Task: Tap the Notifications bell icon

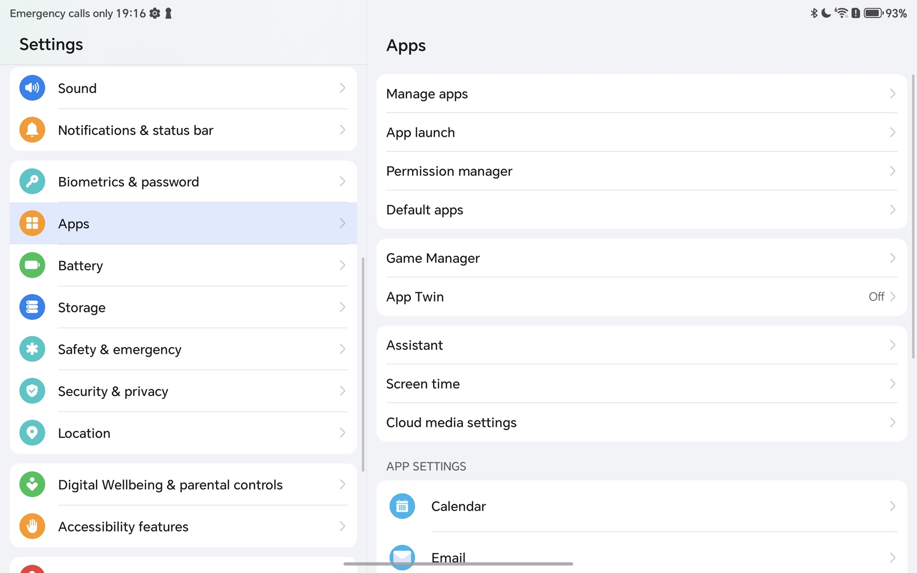Action: tap(32, 130)
